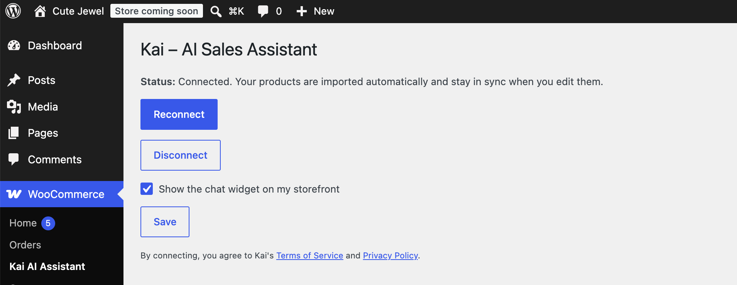Click the Reconnect button
Screen dimensions: 737x285
[179, 114]
